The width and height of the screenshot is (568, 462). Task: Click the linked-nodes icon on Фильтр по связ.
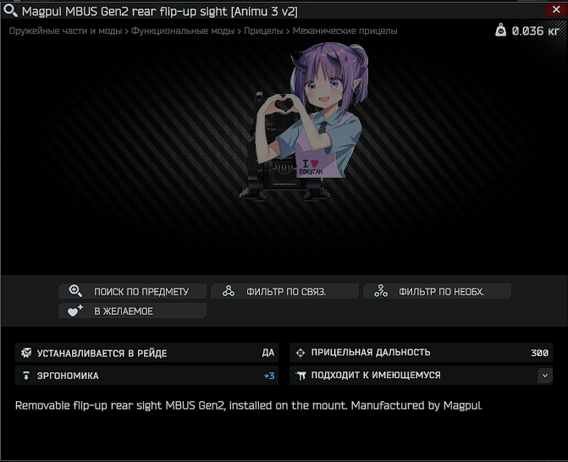[229, 291]
